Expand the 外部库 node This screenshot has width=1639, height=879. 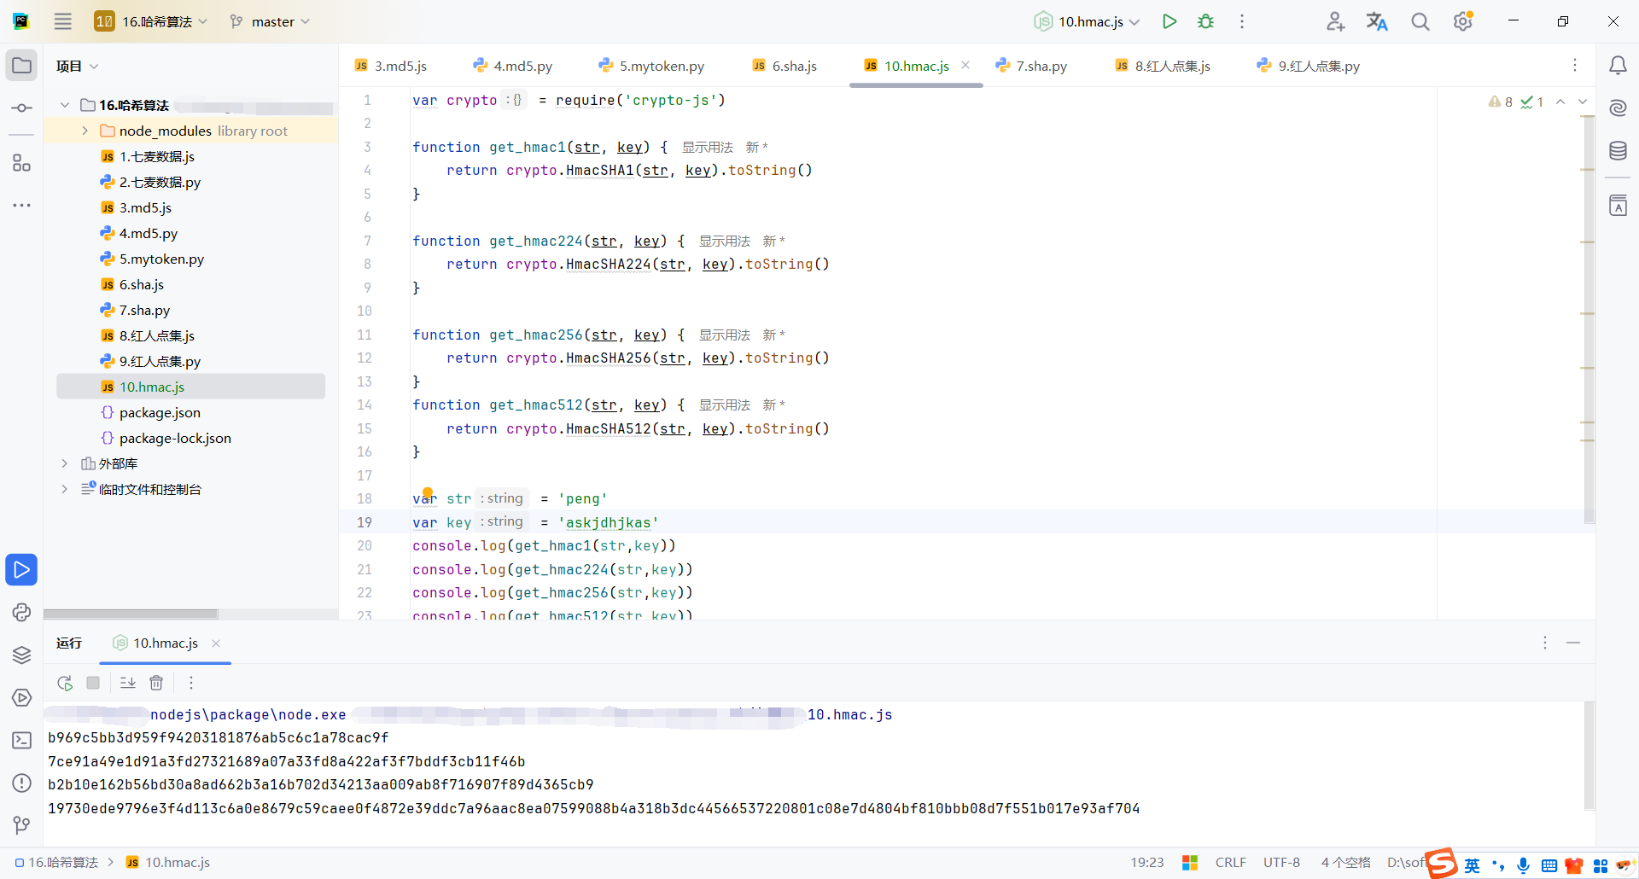tap(65, 463)
